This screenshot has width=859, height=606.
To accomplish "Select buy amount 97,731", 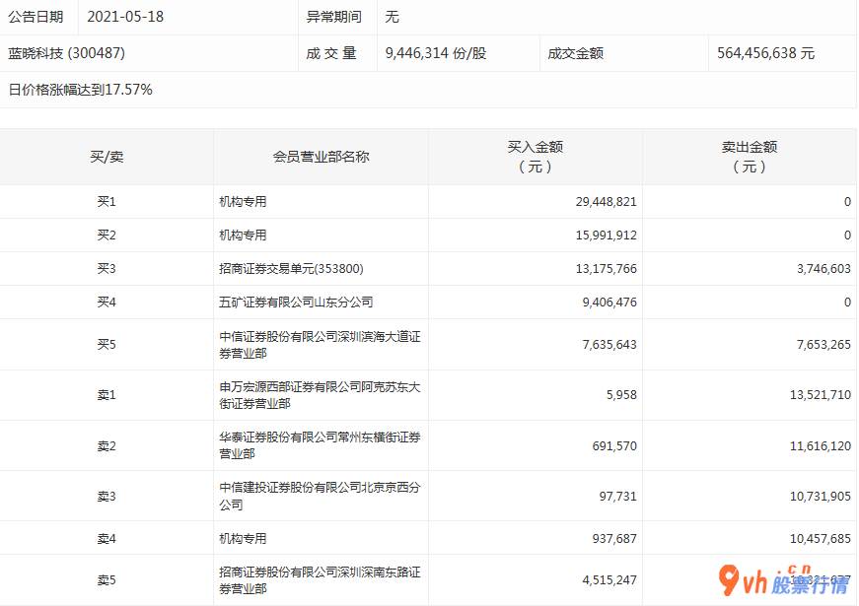I will [x=618, y=497].
